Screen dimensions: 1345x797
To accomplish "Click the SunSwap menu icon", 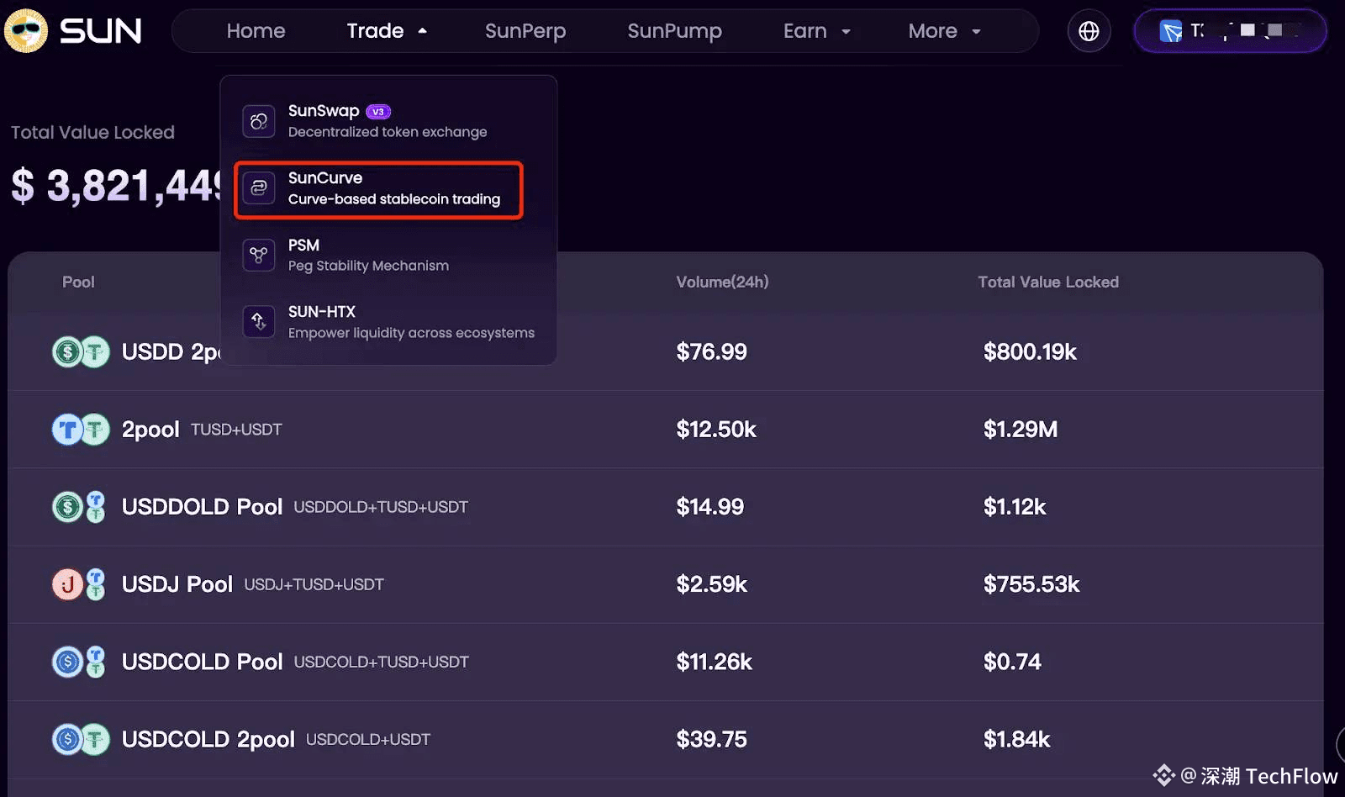I will click(x=259, y=121).
